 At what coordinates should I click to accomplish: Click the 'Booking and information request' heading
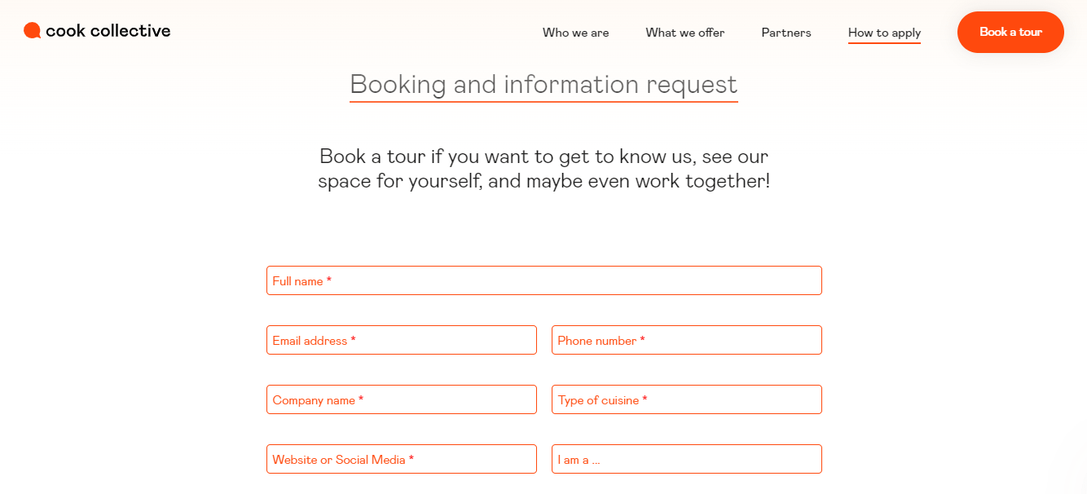point(543,84)
